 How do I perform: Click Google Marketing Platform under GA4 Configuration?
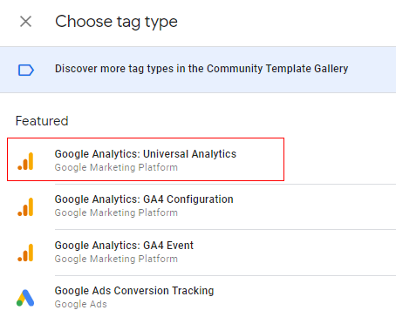click(116, 212)
